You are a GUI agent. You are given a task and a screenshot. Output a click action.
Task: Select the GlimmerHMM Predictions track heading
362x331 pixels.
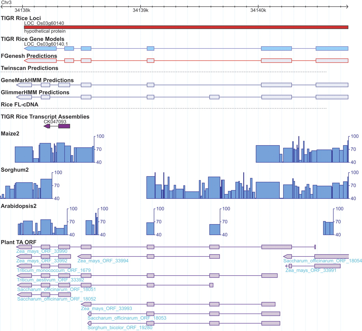pos(35,92)
